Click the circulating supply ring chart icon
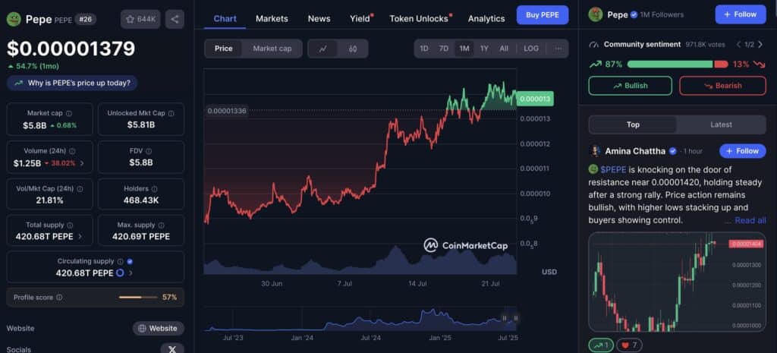This screenshot has width=777, height=353. pos(120,273)
